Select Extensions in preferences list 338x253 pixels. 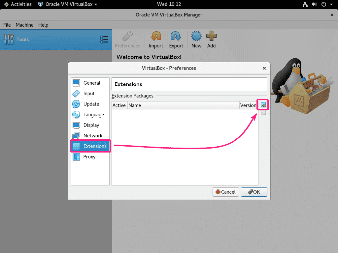click(90, 146)
